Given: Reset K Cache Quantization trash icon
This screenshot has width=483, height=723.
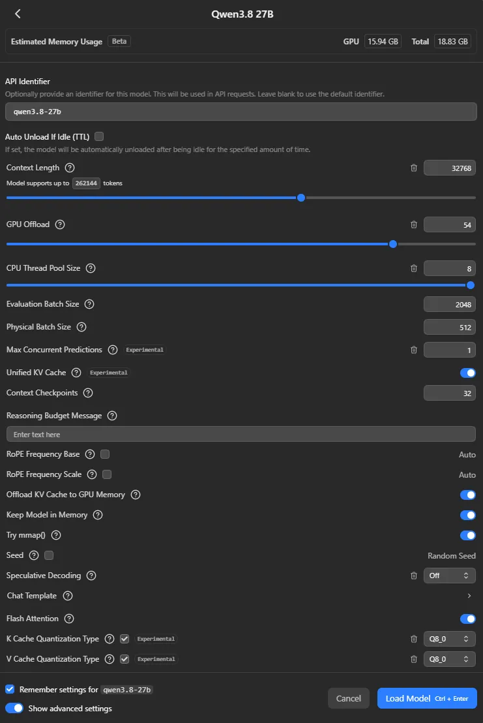Looking at the screenshot, I should [413, 639].
